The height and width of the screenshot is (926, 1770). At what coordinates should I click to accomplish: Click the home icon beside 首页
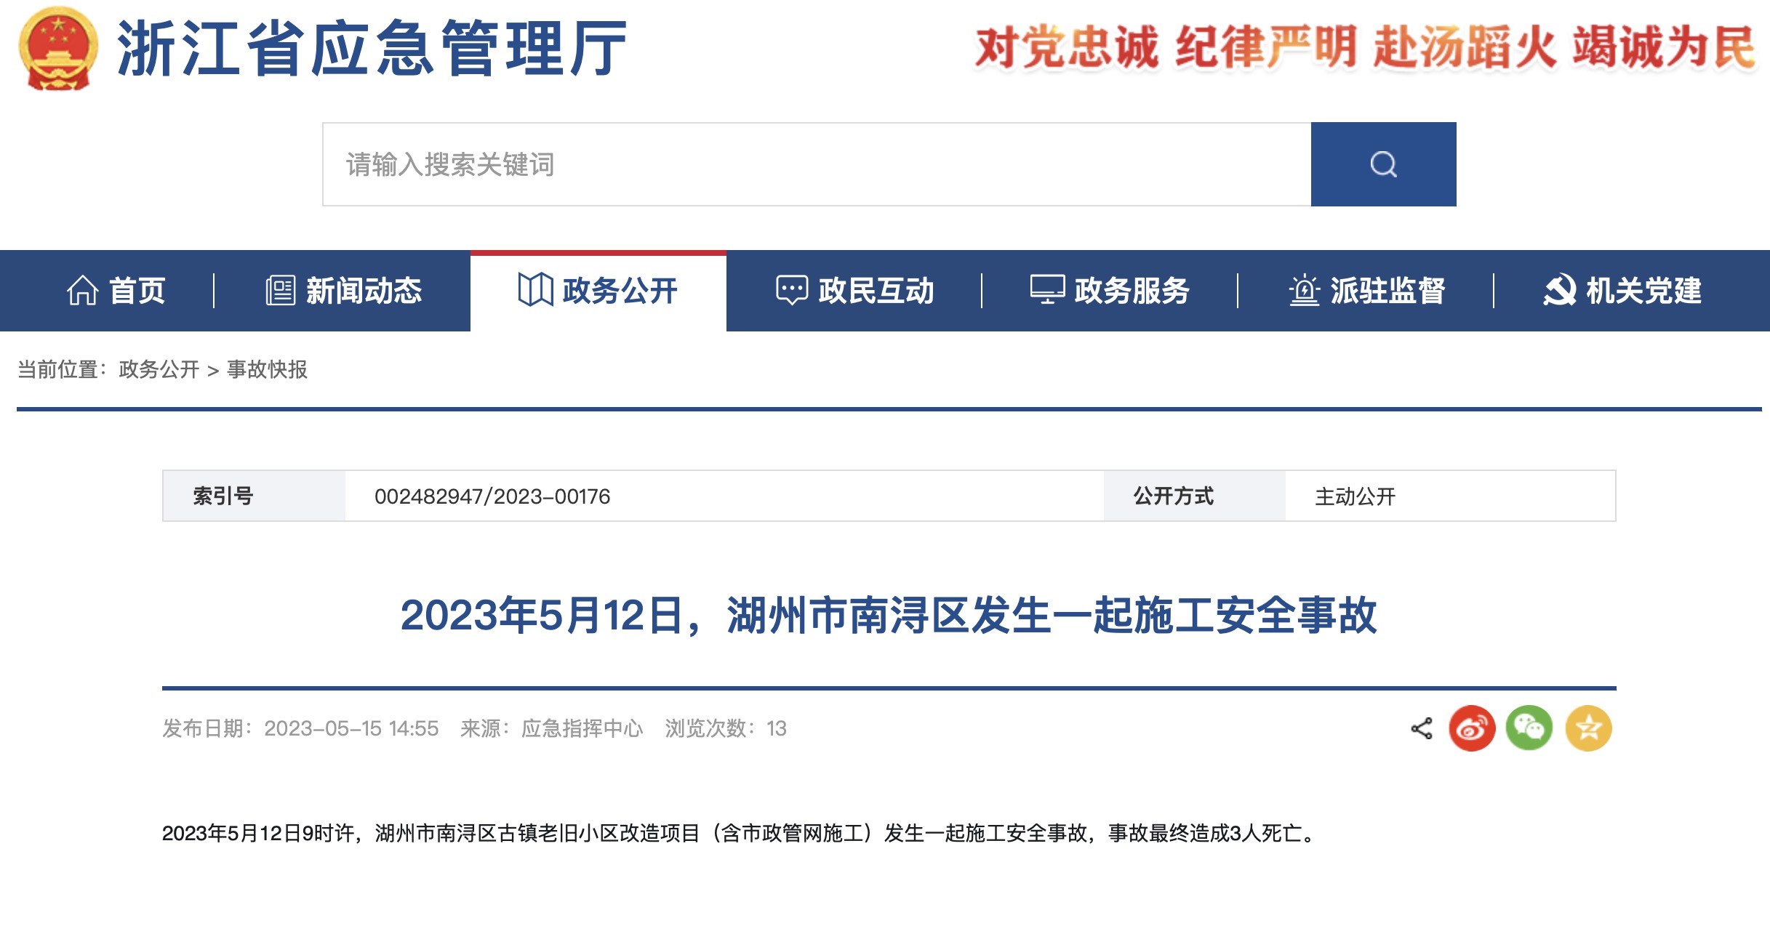[82, 291]
